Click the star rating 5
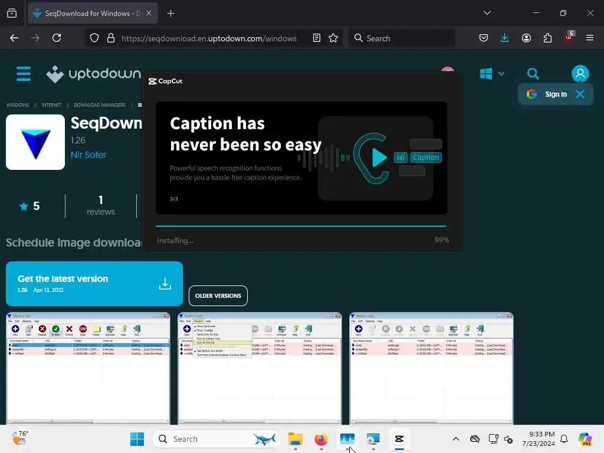This screenshot has height=453, width=604. (x=29, y=206)
